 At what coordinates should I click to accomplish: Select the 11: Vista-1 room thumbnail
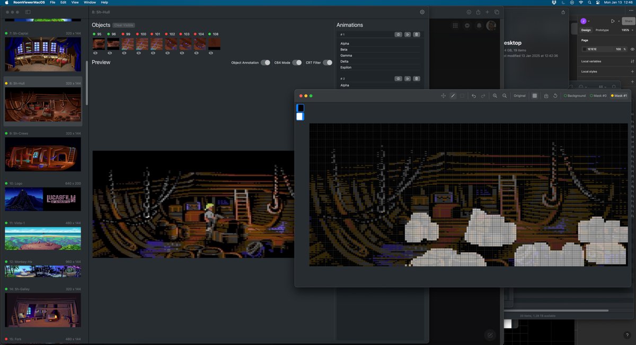43,238
